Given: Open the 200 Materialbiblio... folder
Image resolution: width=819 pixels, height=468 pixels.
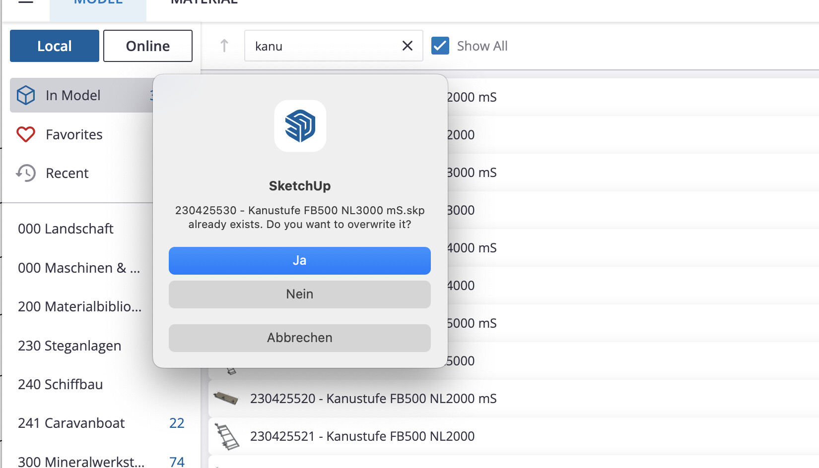Looking at the screenshot, I should (79, 307).
